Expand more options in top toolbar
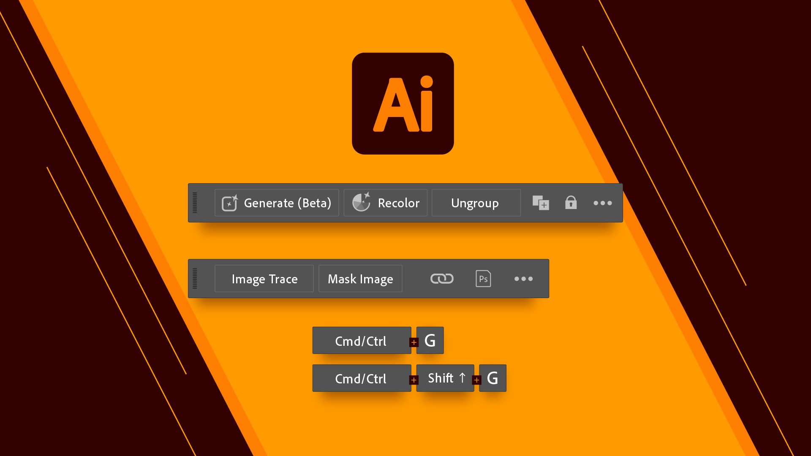Image resolution: width=811 pixels, height=456 pixels. pos(603,203)
